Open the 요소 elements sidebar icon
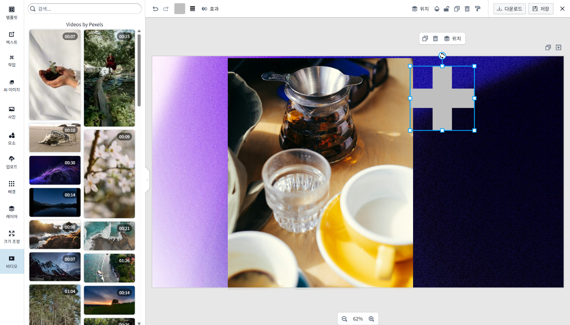 point(12,138)
